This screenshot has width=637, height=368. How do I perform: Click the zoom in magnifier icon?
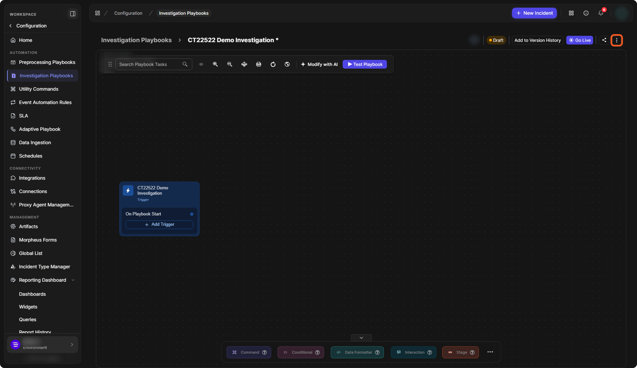[215, 64]
